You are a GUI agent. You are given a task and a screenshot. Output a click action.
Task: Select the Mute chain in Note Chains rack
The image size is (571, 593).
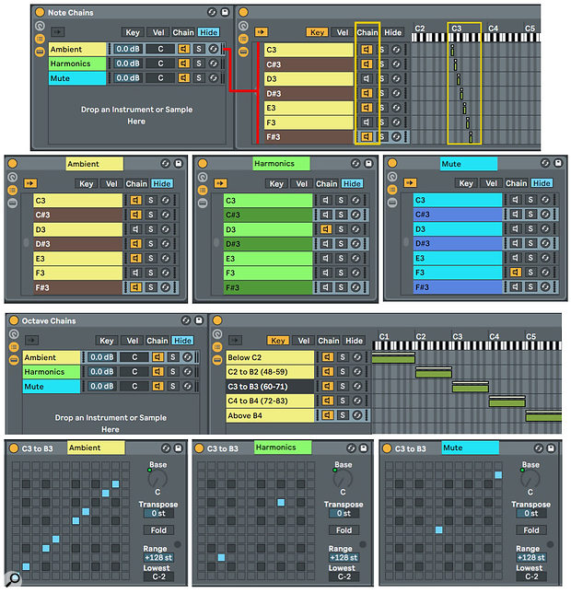pos(77,78)
